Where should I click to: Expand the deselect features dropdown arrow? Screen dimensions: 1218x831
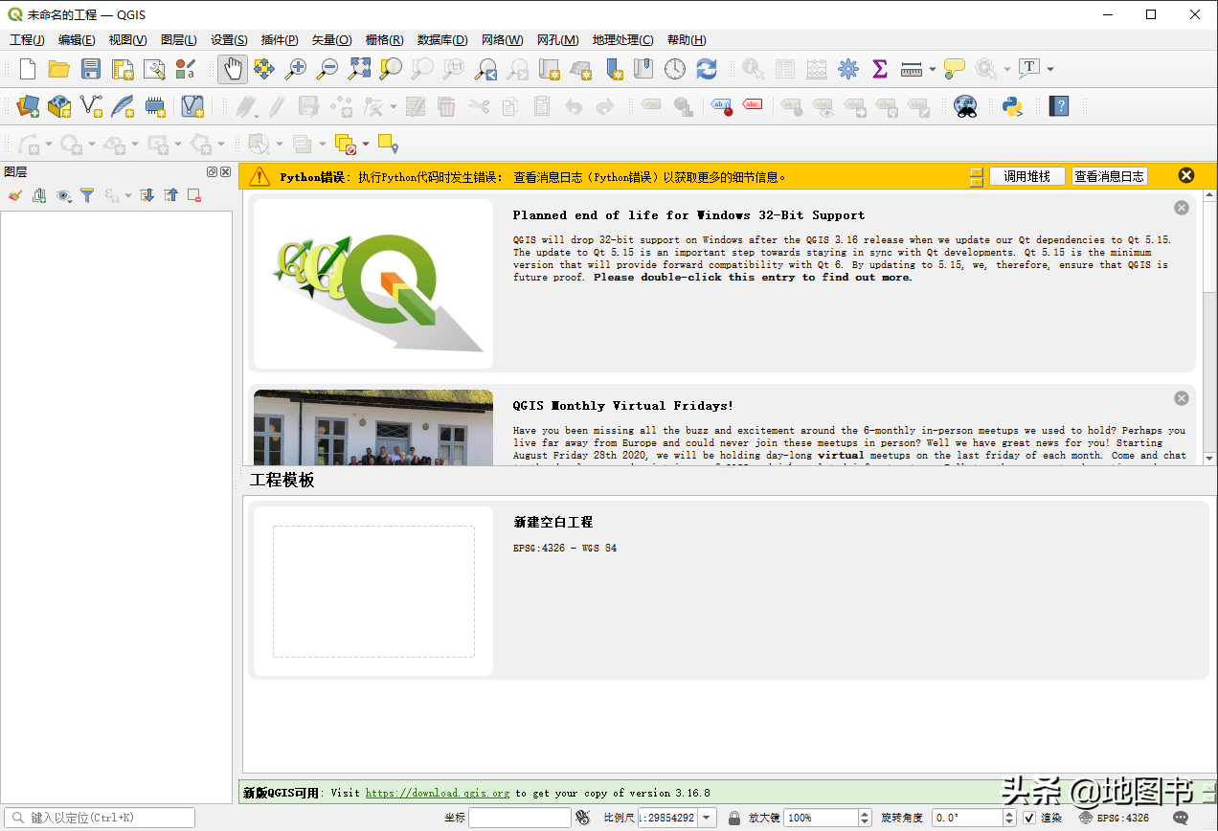point(366,145)
